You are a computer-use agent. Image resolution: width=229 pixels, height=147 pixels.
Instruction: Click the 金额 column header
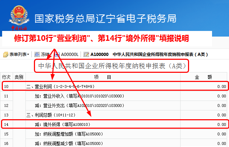tap(204, 77)
